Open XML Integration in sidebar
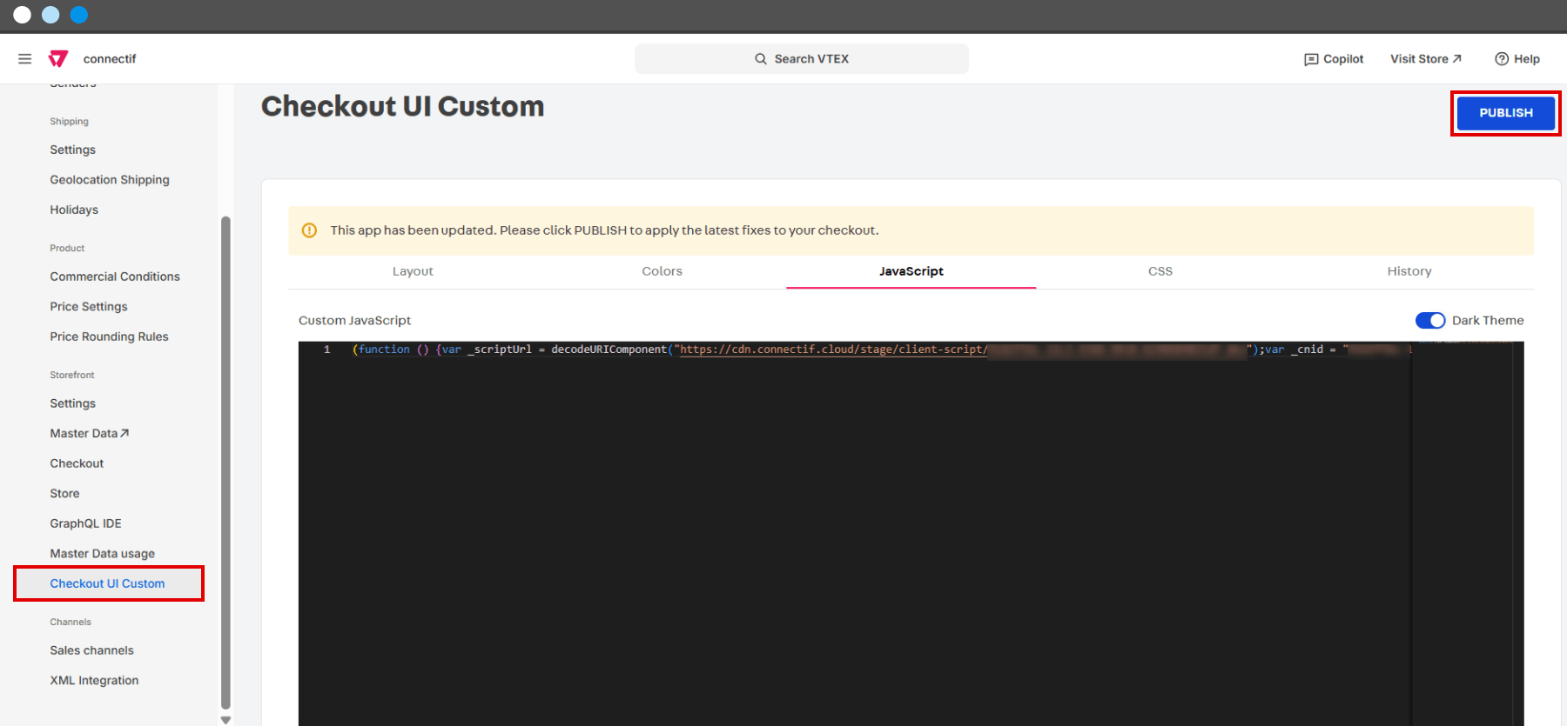This screenshot has height=726, width=1567. point(94,681)
